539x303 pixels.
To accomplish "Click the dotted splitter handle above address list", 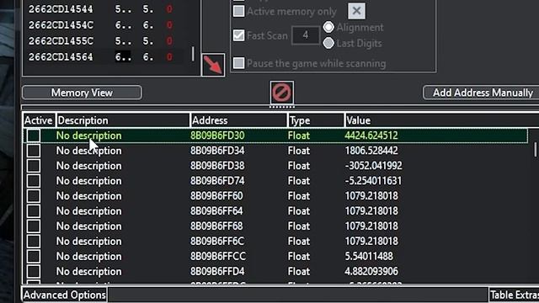I will click(x=281, y=107).
